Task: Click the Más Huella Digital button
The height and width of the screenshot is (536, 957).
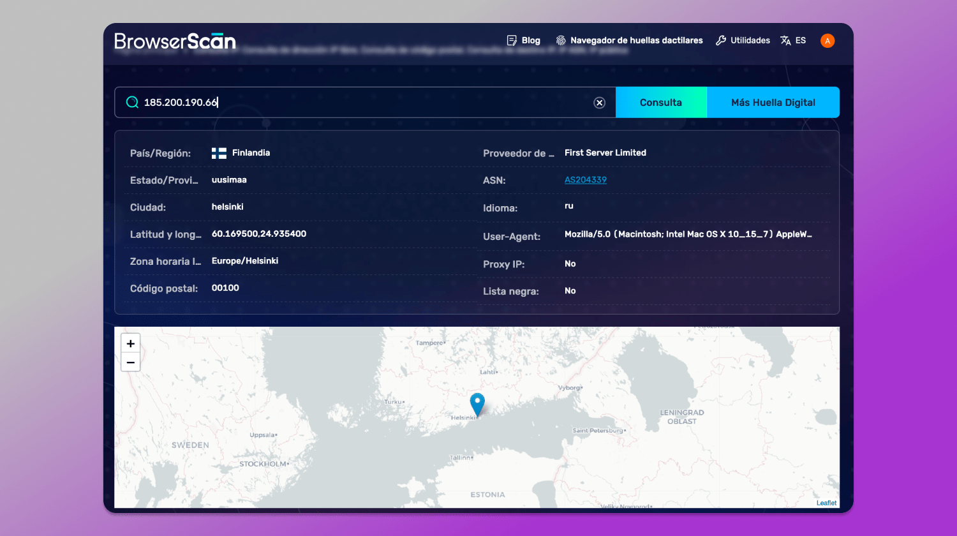Action: coord(773,102)
